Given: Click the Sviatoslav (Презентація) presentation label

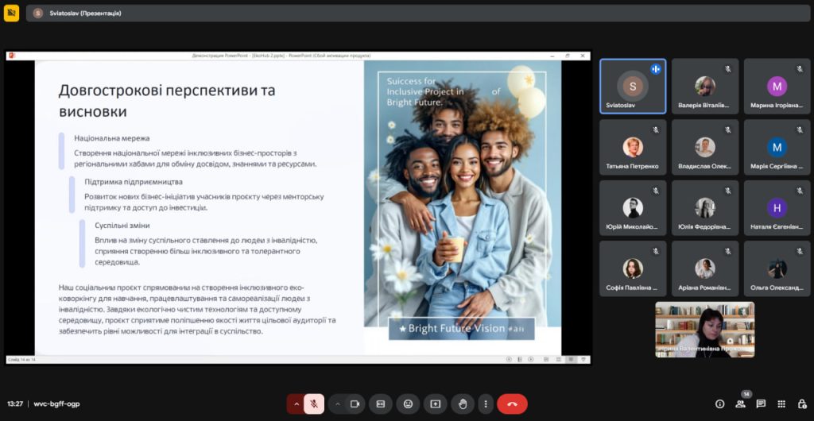Looking at the screenshot, I should tap(83, 14).
